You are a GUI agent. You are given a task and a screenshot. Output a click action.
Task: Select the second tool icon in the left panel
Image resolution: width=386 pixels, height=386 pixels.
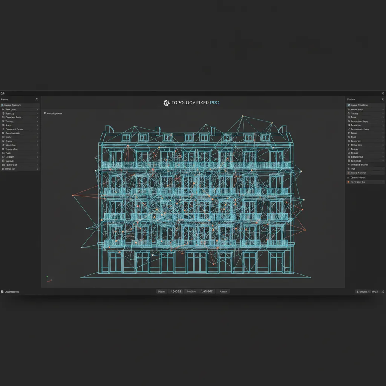pyautogui.click(x=3, y=113)
